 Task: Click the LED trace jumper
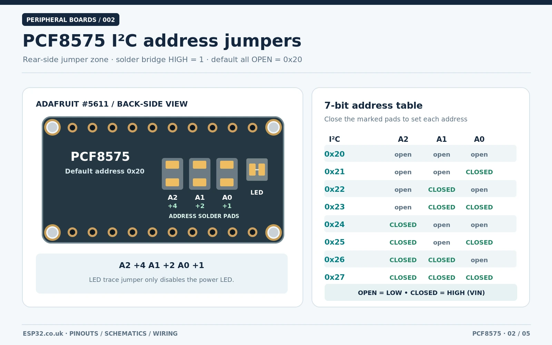pyautogui.click(x=257, y=170)
